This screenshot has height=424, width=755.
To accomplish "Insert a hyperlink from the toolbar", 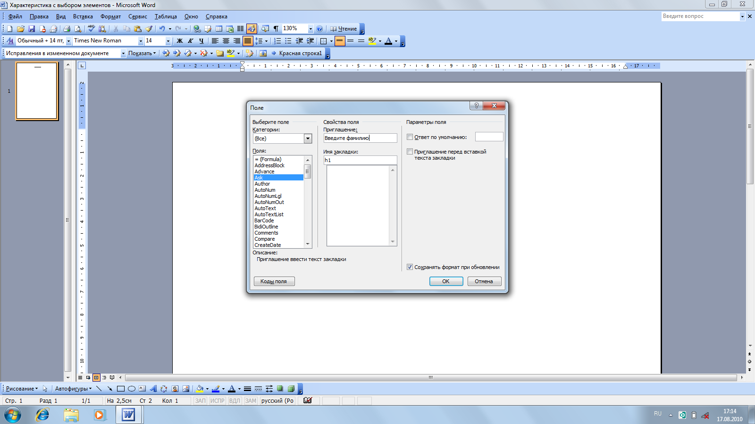I will point(197,29).
